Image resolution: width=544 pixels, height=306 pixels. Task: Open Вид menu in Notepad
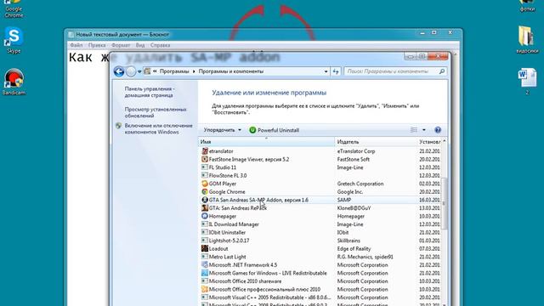point(140,45)
